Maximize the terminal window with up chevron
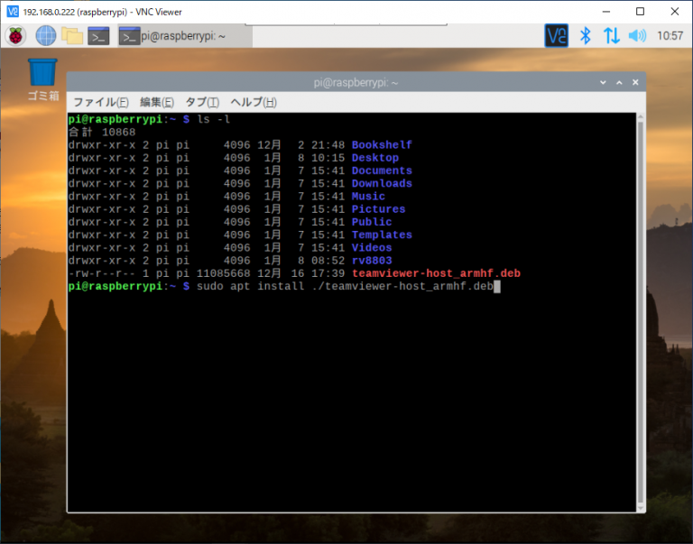The image size is (693, 544). [x=619, y=83]
